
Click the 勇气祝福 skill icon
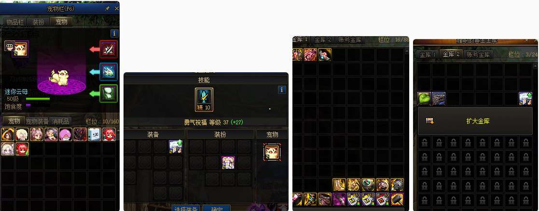point(204,100)
